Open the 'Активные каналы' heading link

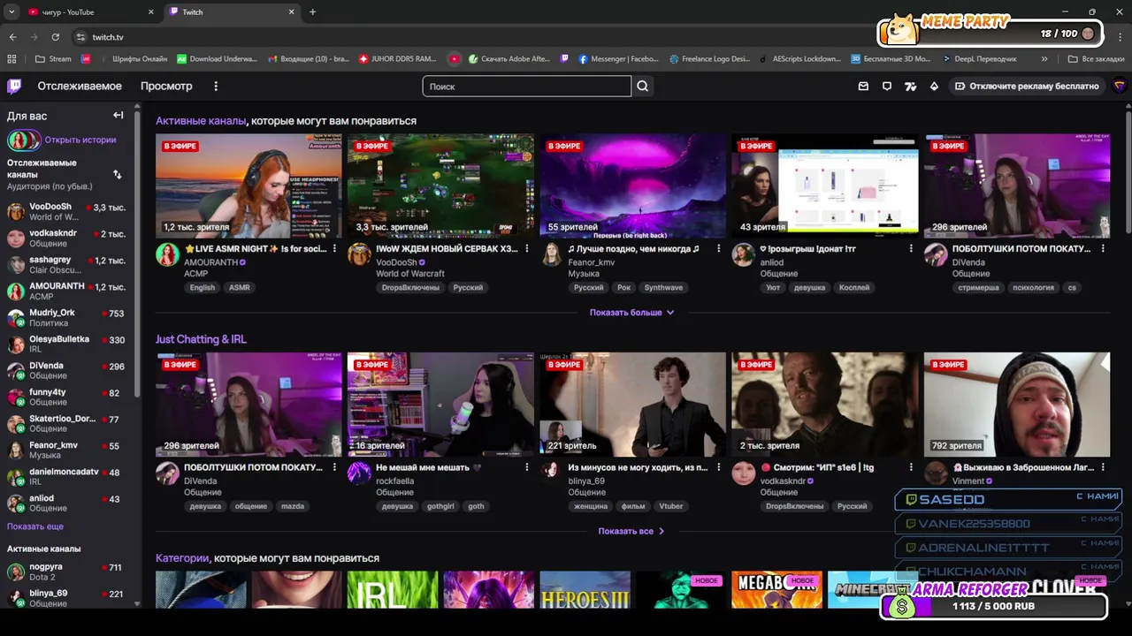tap(201, 121)
